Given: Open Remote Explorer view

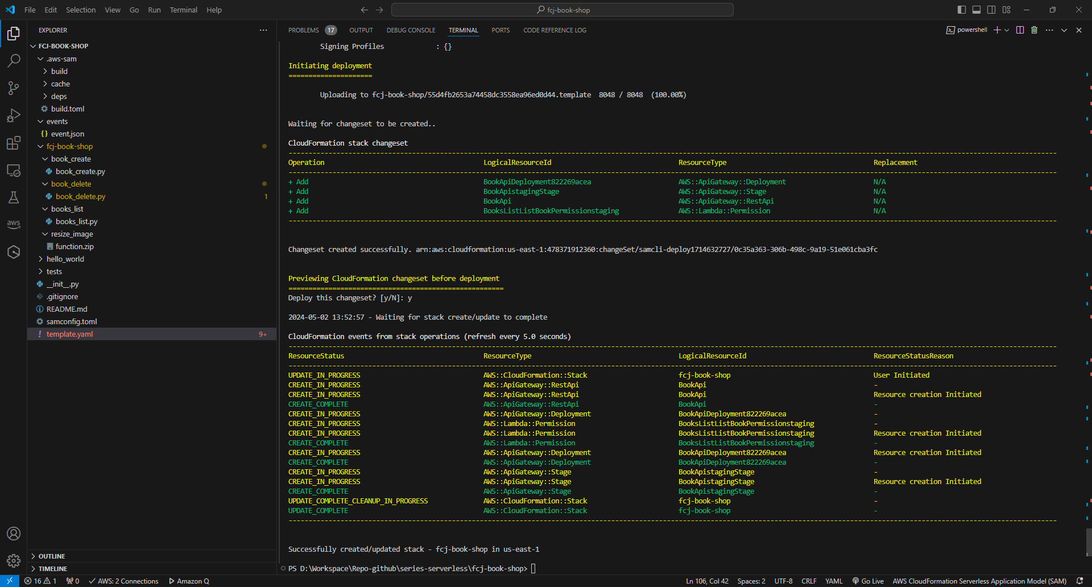Looking at the screenshot, I should coord(14,170).
